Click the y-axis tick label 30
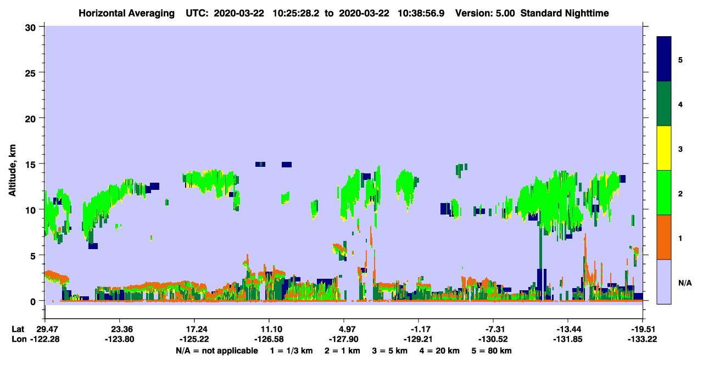Image resolution: width=714 pixels, height=366 pixels. (32, 27)
